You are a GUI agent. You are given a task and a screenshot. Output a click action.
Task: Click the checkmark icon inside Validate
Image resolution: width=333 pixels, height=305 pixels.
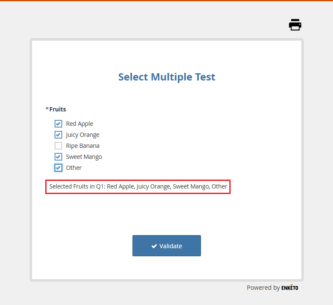[x=154, y=246]
